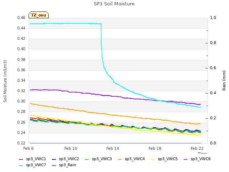Click the magenta sp3_Rain legend color marker
Image resolution: width=229 pixels, height=172 pixels.
pos(54,166)
